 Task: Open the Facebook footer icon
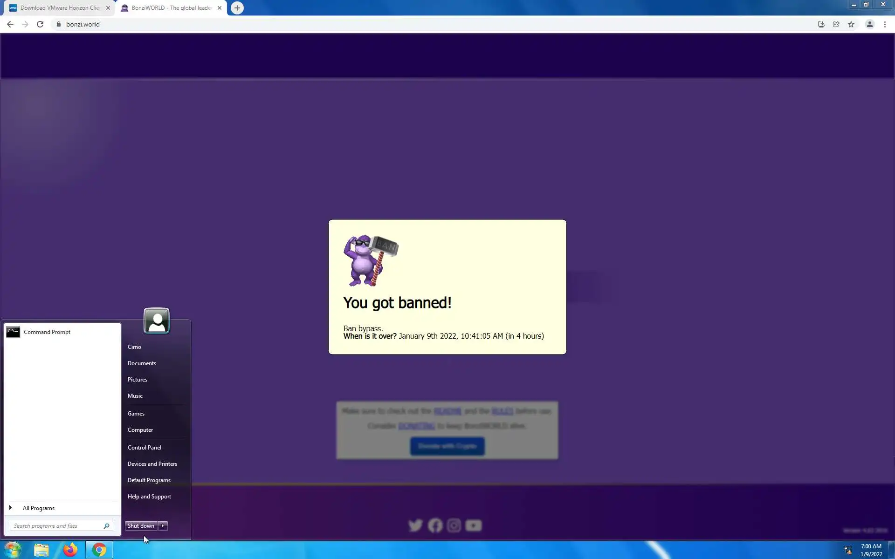pos(435,525)
